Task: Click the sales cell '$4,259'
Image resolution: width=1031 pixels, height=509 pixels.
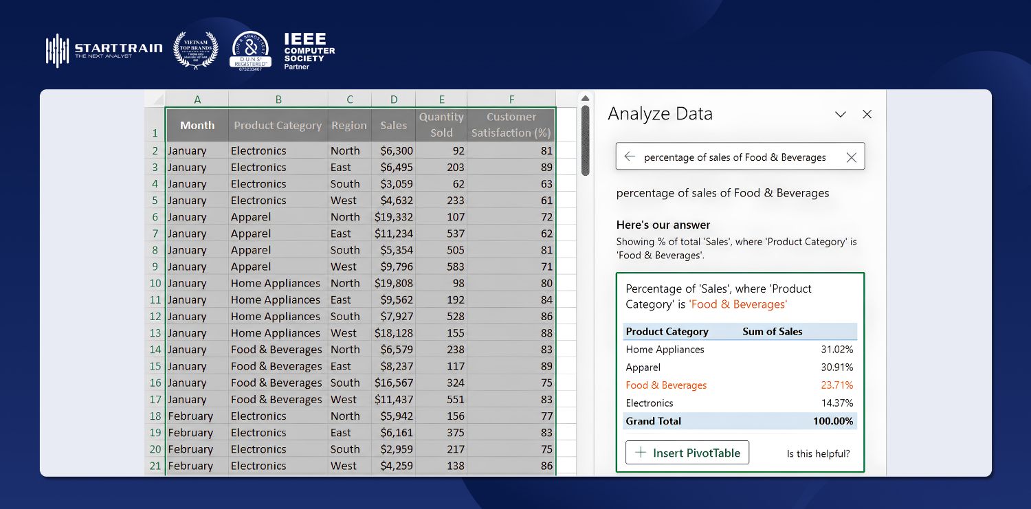Action: tap(393, 466)
